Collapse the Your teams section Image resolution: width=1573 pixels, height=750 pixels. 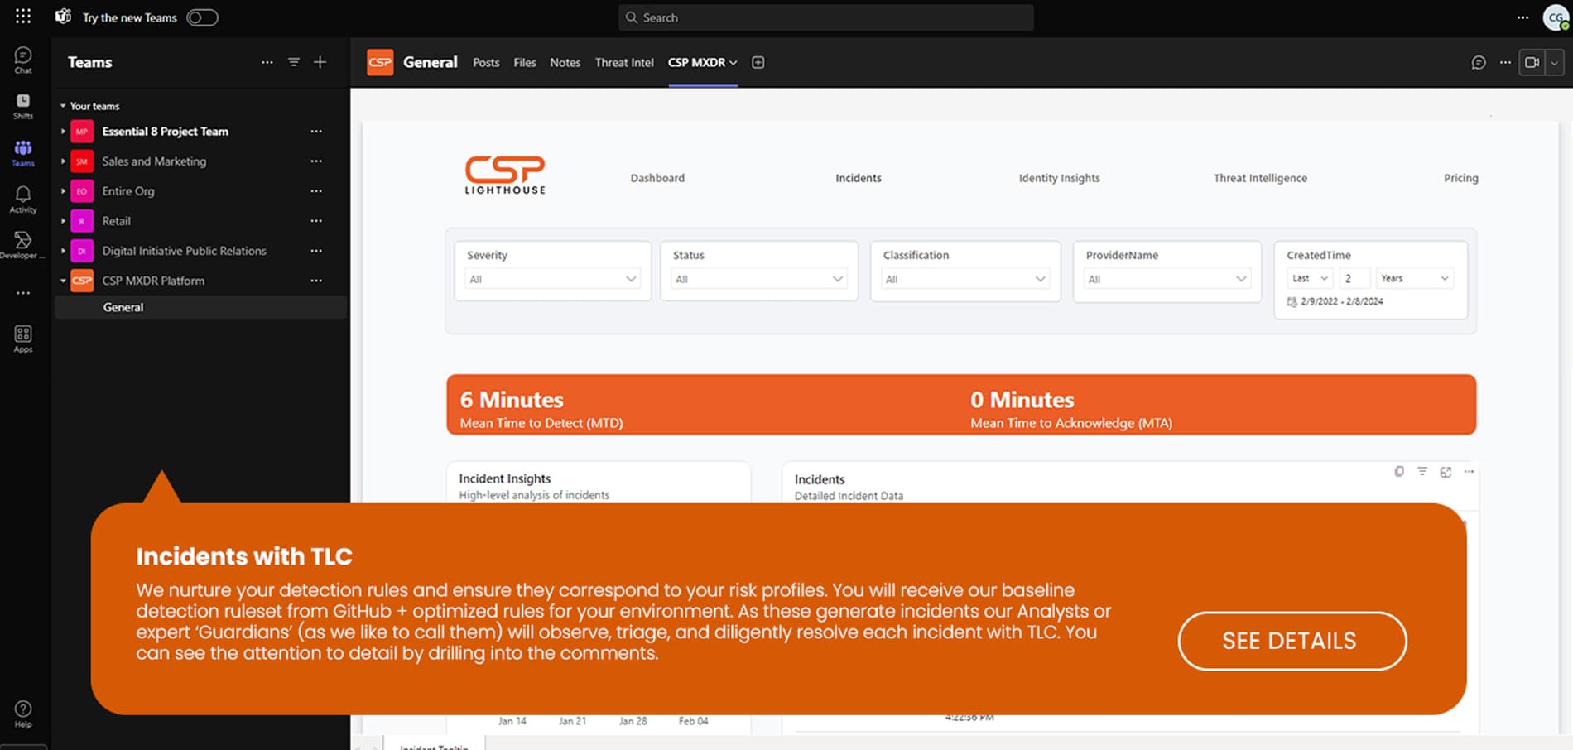coord(63,106)
